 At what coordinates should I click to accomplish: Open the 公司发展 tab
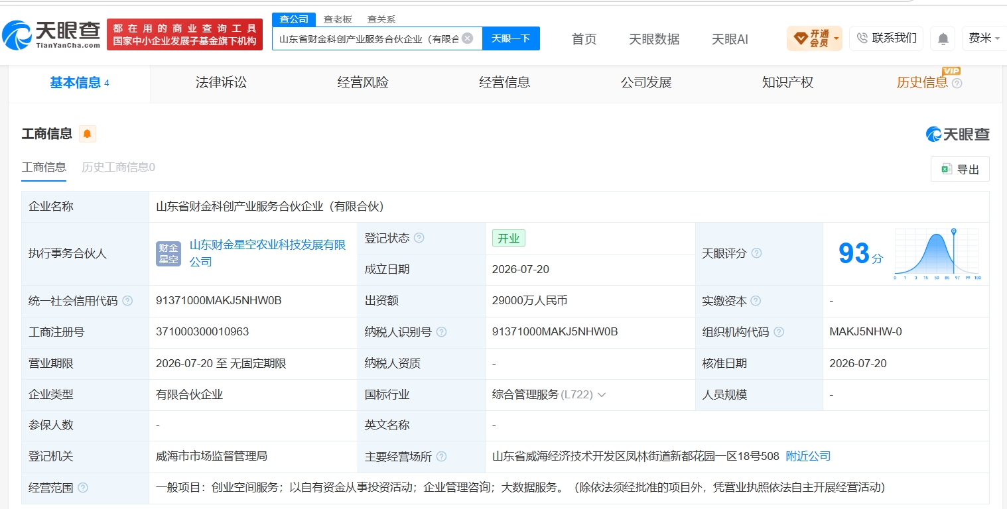pyautogui.click(x=646, y=83)
